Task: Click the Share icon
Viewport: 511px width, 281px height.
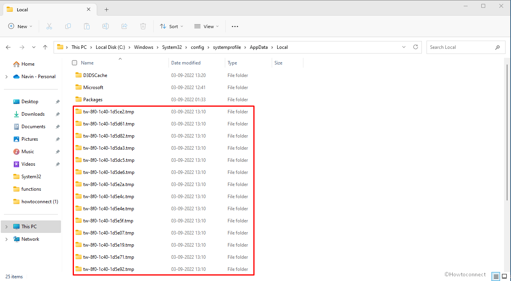Action: [x=124, y=26]
